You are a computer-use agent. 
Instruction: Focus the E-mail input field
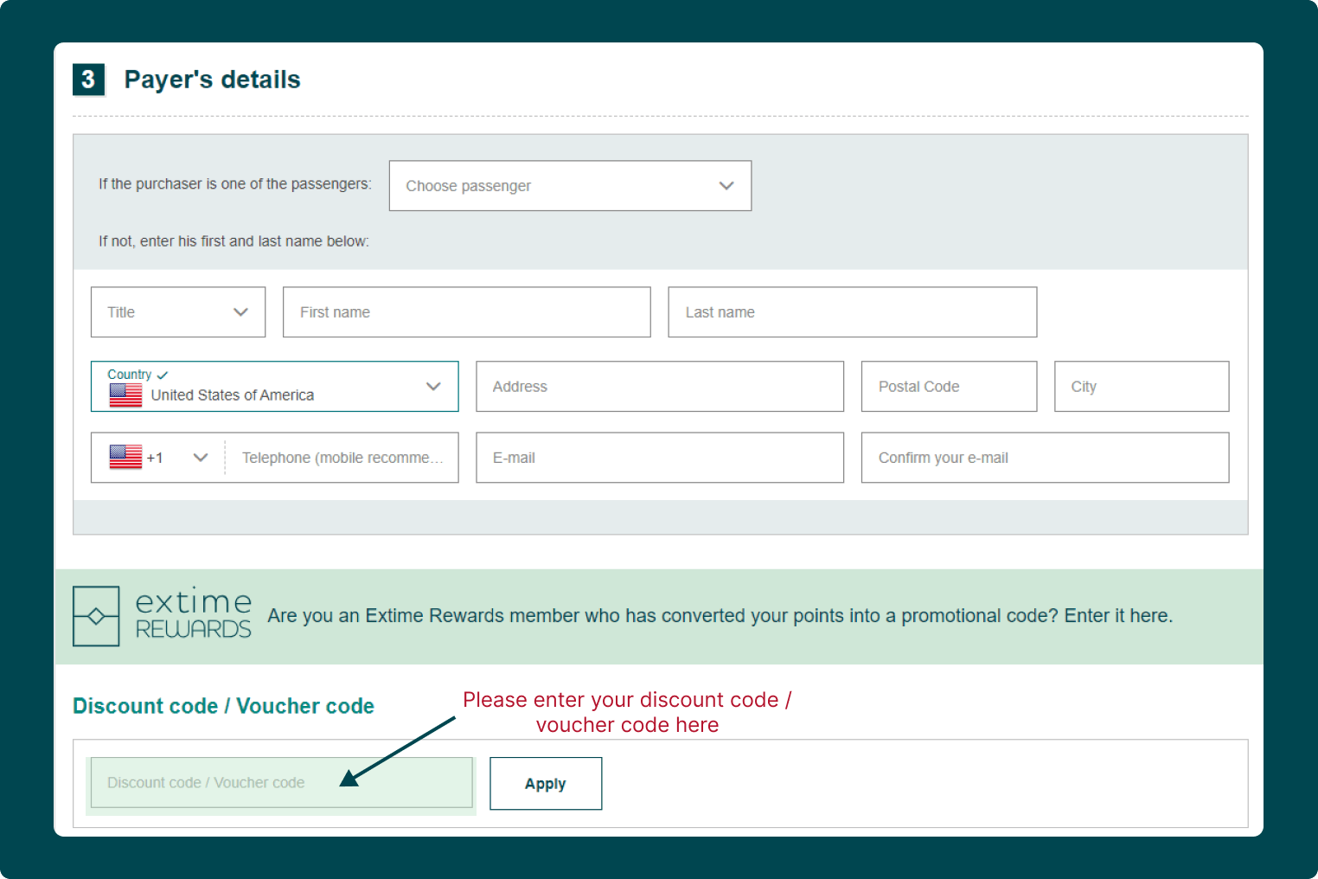[660, 458]
